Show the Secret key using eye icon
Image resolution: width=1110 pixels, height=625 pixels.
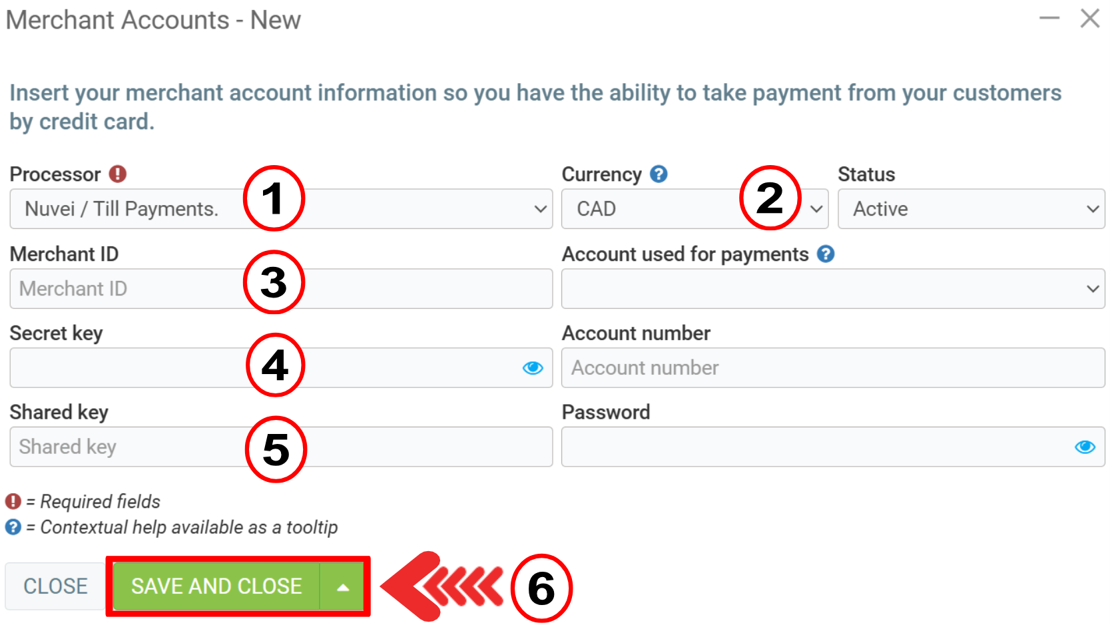tap(533, 368)
